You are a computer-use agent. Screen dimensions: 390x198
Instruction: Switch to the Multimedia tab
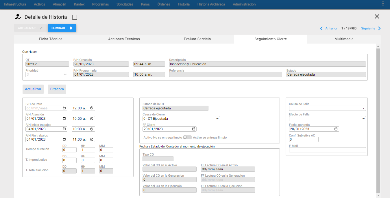(x=344, y=39)
